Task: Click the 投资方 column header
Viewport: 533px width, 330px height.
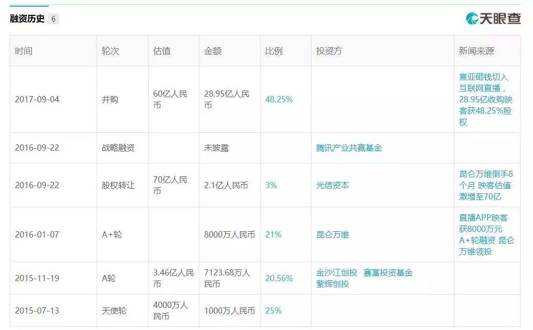Action: tap(329, 51)
